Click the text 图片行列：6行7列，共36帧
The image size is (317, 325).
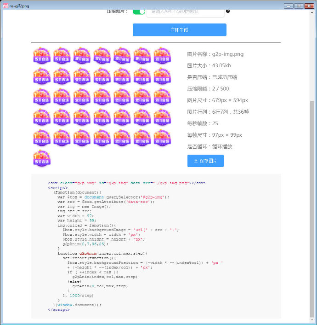pos(218,112)
